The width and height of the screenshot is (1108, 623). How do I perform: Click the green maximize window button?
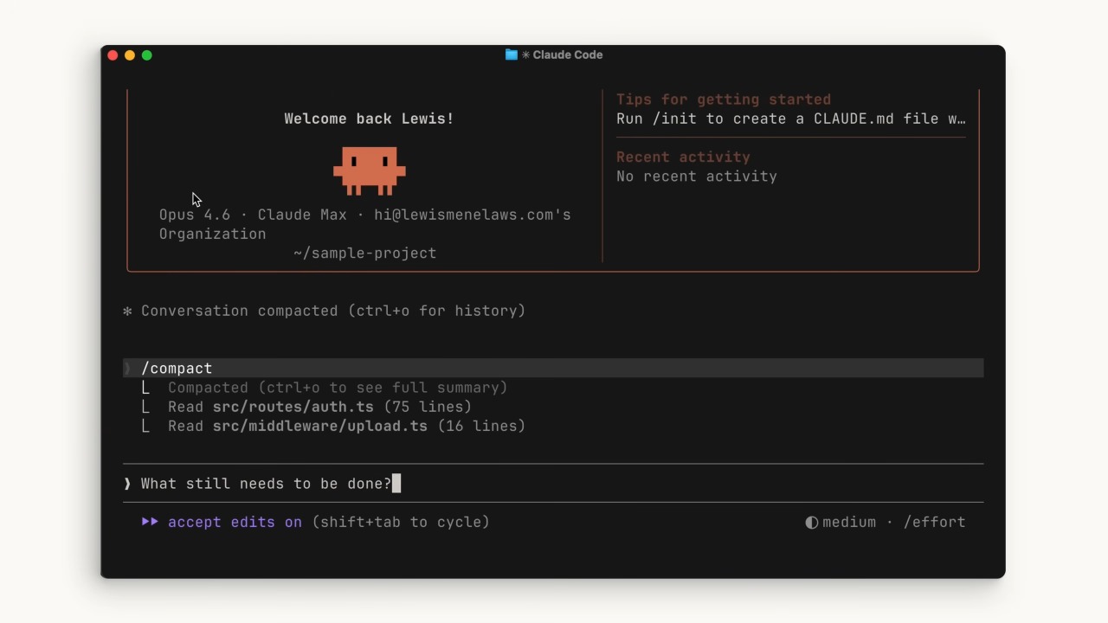(147, 55)
